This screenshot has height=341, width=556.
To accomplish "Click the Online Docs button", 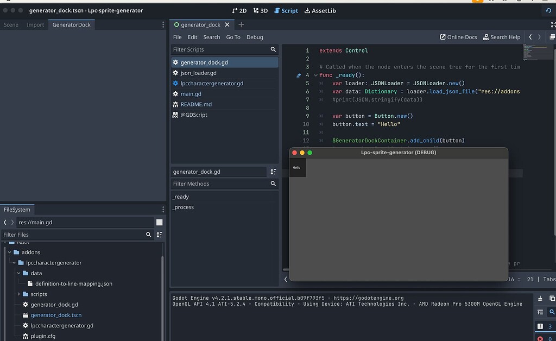I will point(458,37).
